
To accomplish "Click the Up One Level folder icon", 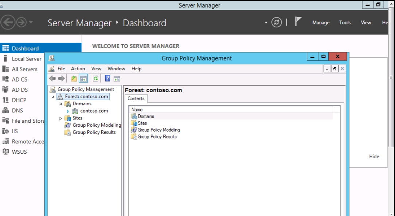I will pyautogui.click(x=74, y=79).
